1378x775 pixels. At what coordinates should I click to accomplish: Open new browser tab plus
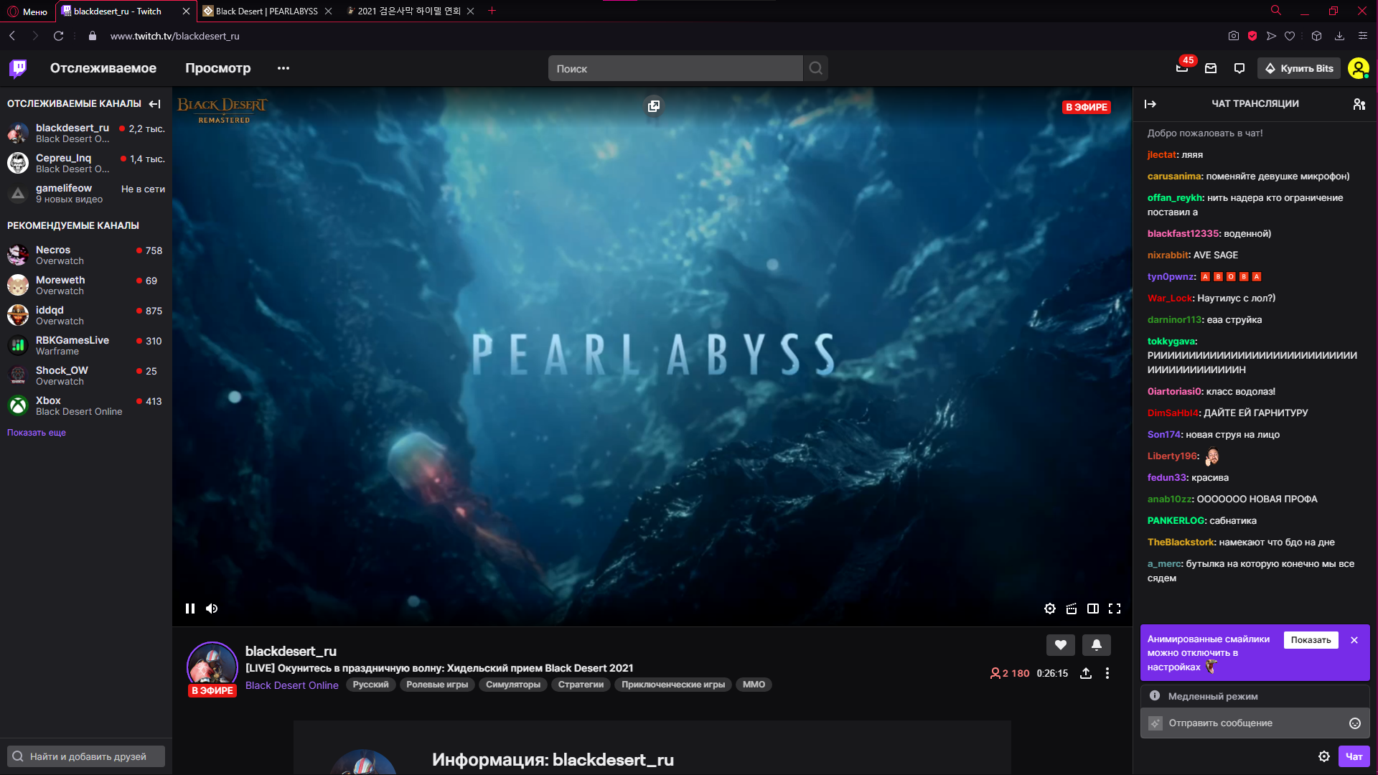[492, 11]
